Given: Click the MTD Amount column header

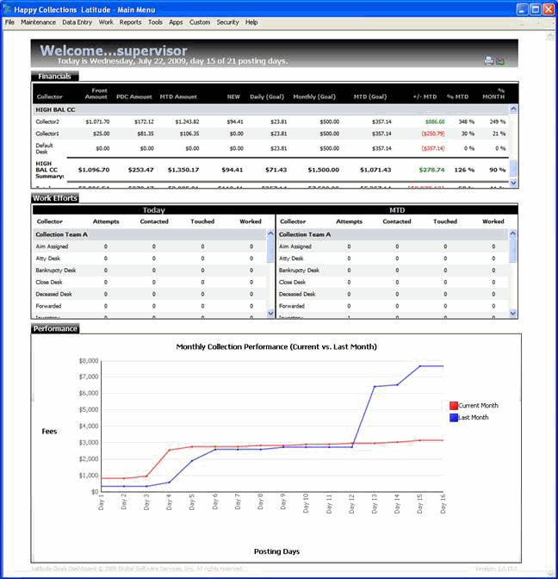Looking at the screenshot, I should pyautogui.click(x=178, y=96).
